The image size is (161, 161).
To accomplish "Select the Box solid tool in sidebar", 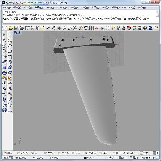I will click(x=5, y=67).
